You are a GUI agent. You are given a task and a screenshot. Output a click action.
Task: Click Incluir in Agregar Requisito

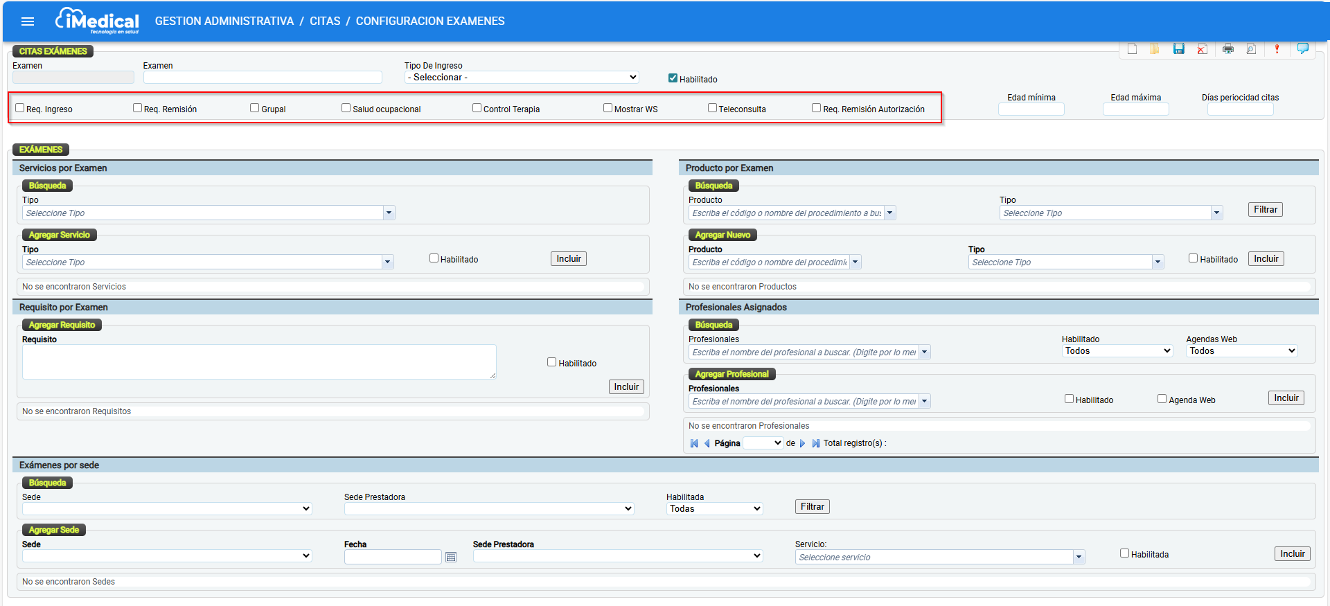(x=626, y=387)
